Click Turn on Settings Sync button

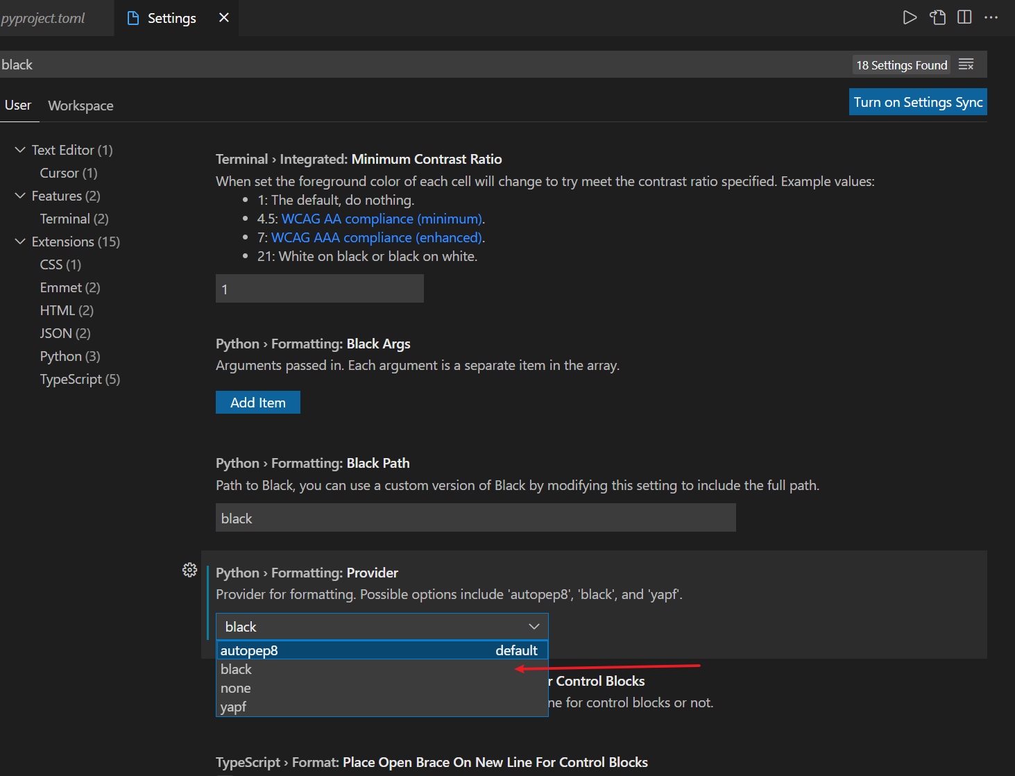point(917,102)
